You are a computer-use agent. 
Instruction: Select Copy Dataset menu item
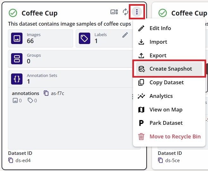pyautogui.click(x=169, y=82)
